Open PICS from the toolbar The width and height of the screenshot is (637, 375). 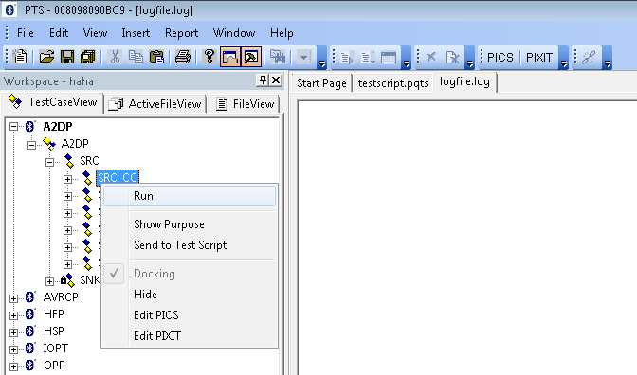pos(500,57)
